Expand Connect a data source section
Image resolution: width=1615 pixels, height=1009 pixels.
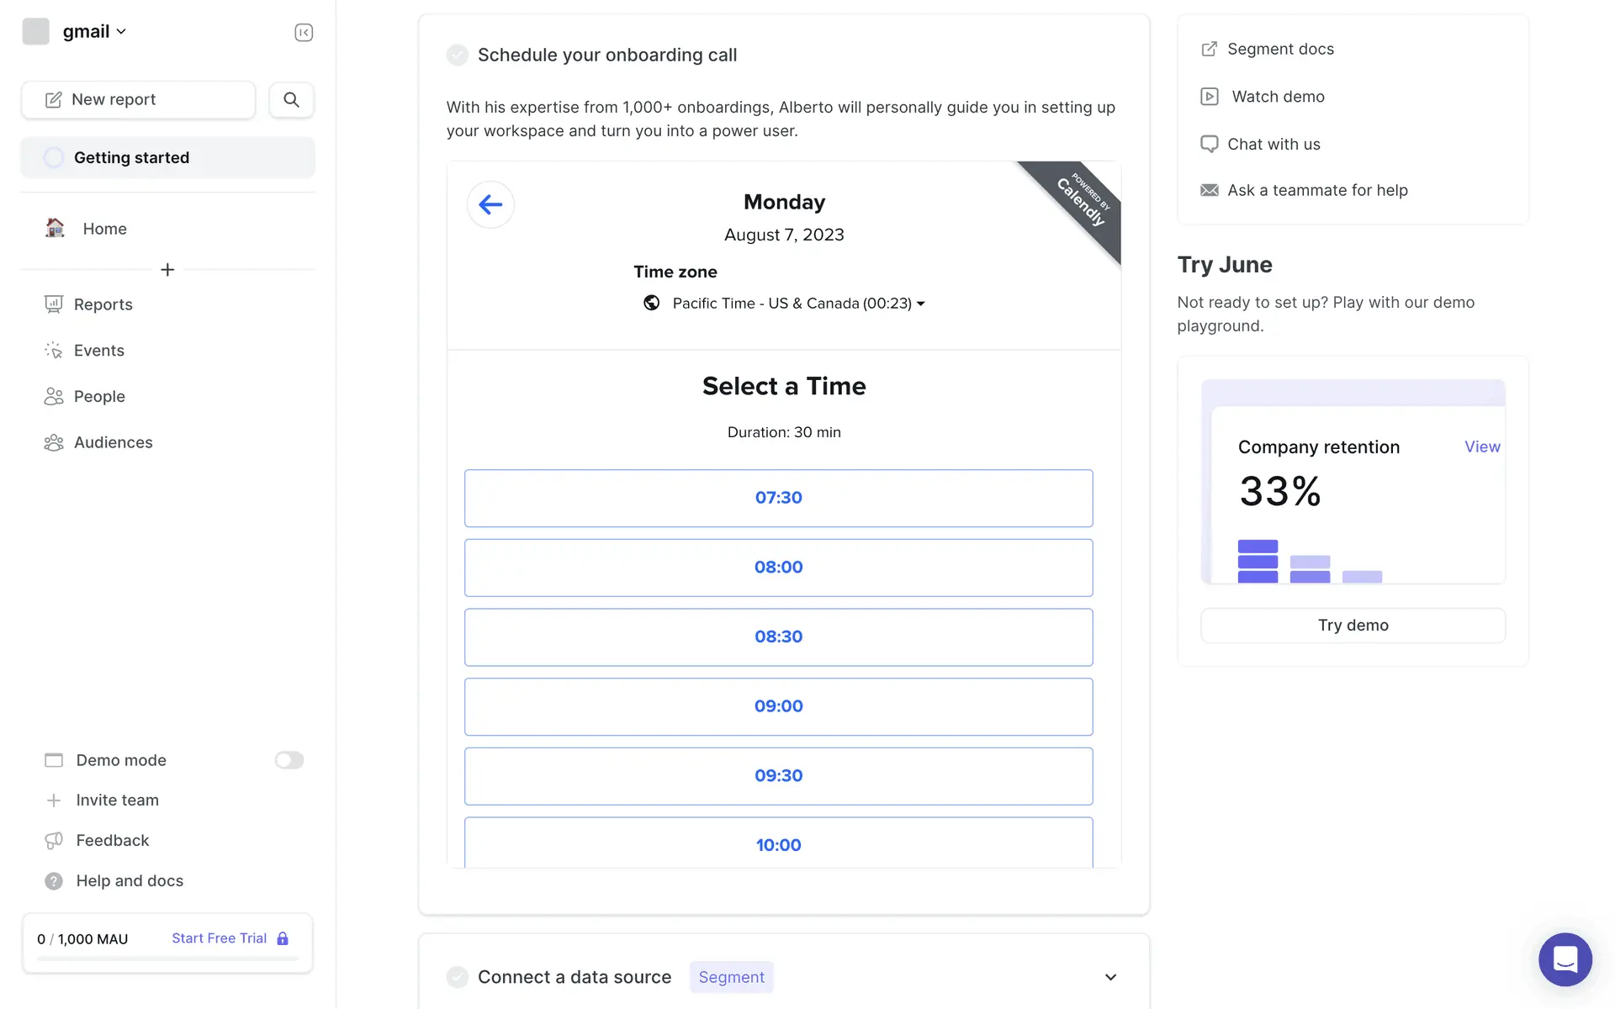click(x=1110, y=977)
